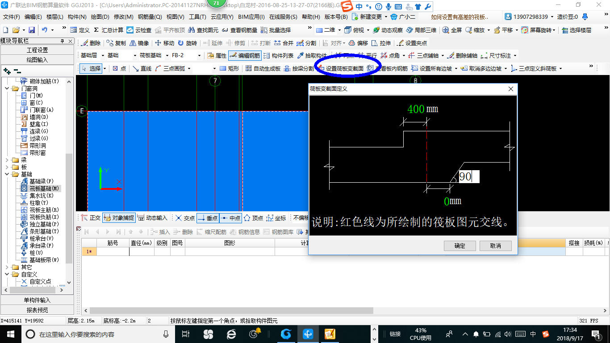Open the 文件(F) menu

(x=12, y=17)
